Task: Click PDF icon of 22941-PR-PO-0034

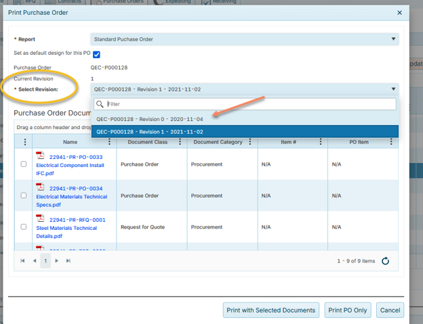Action: click(x=40, y=187)
